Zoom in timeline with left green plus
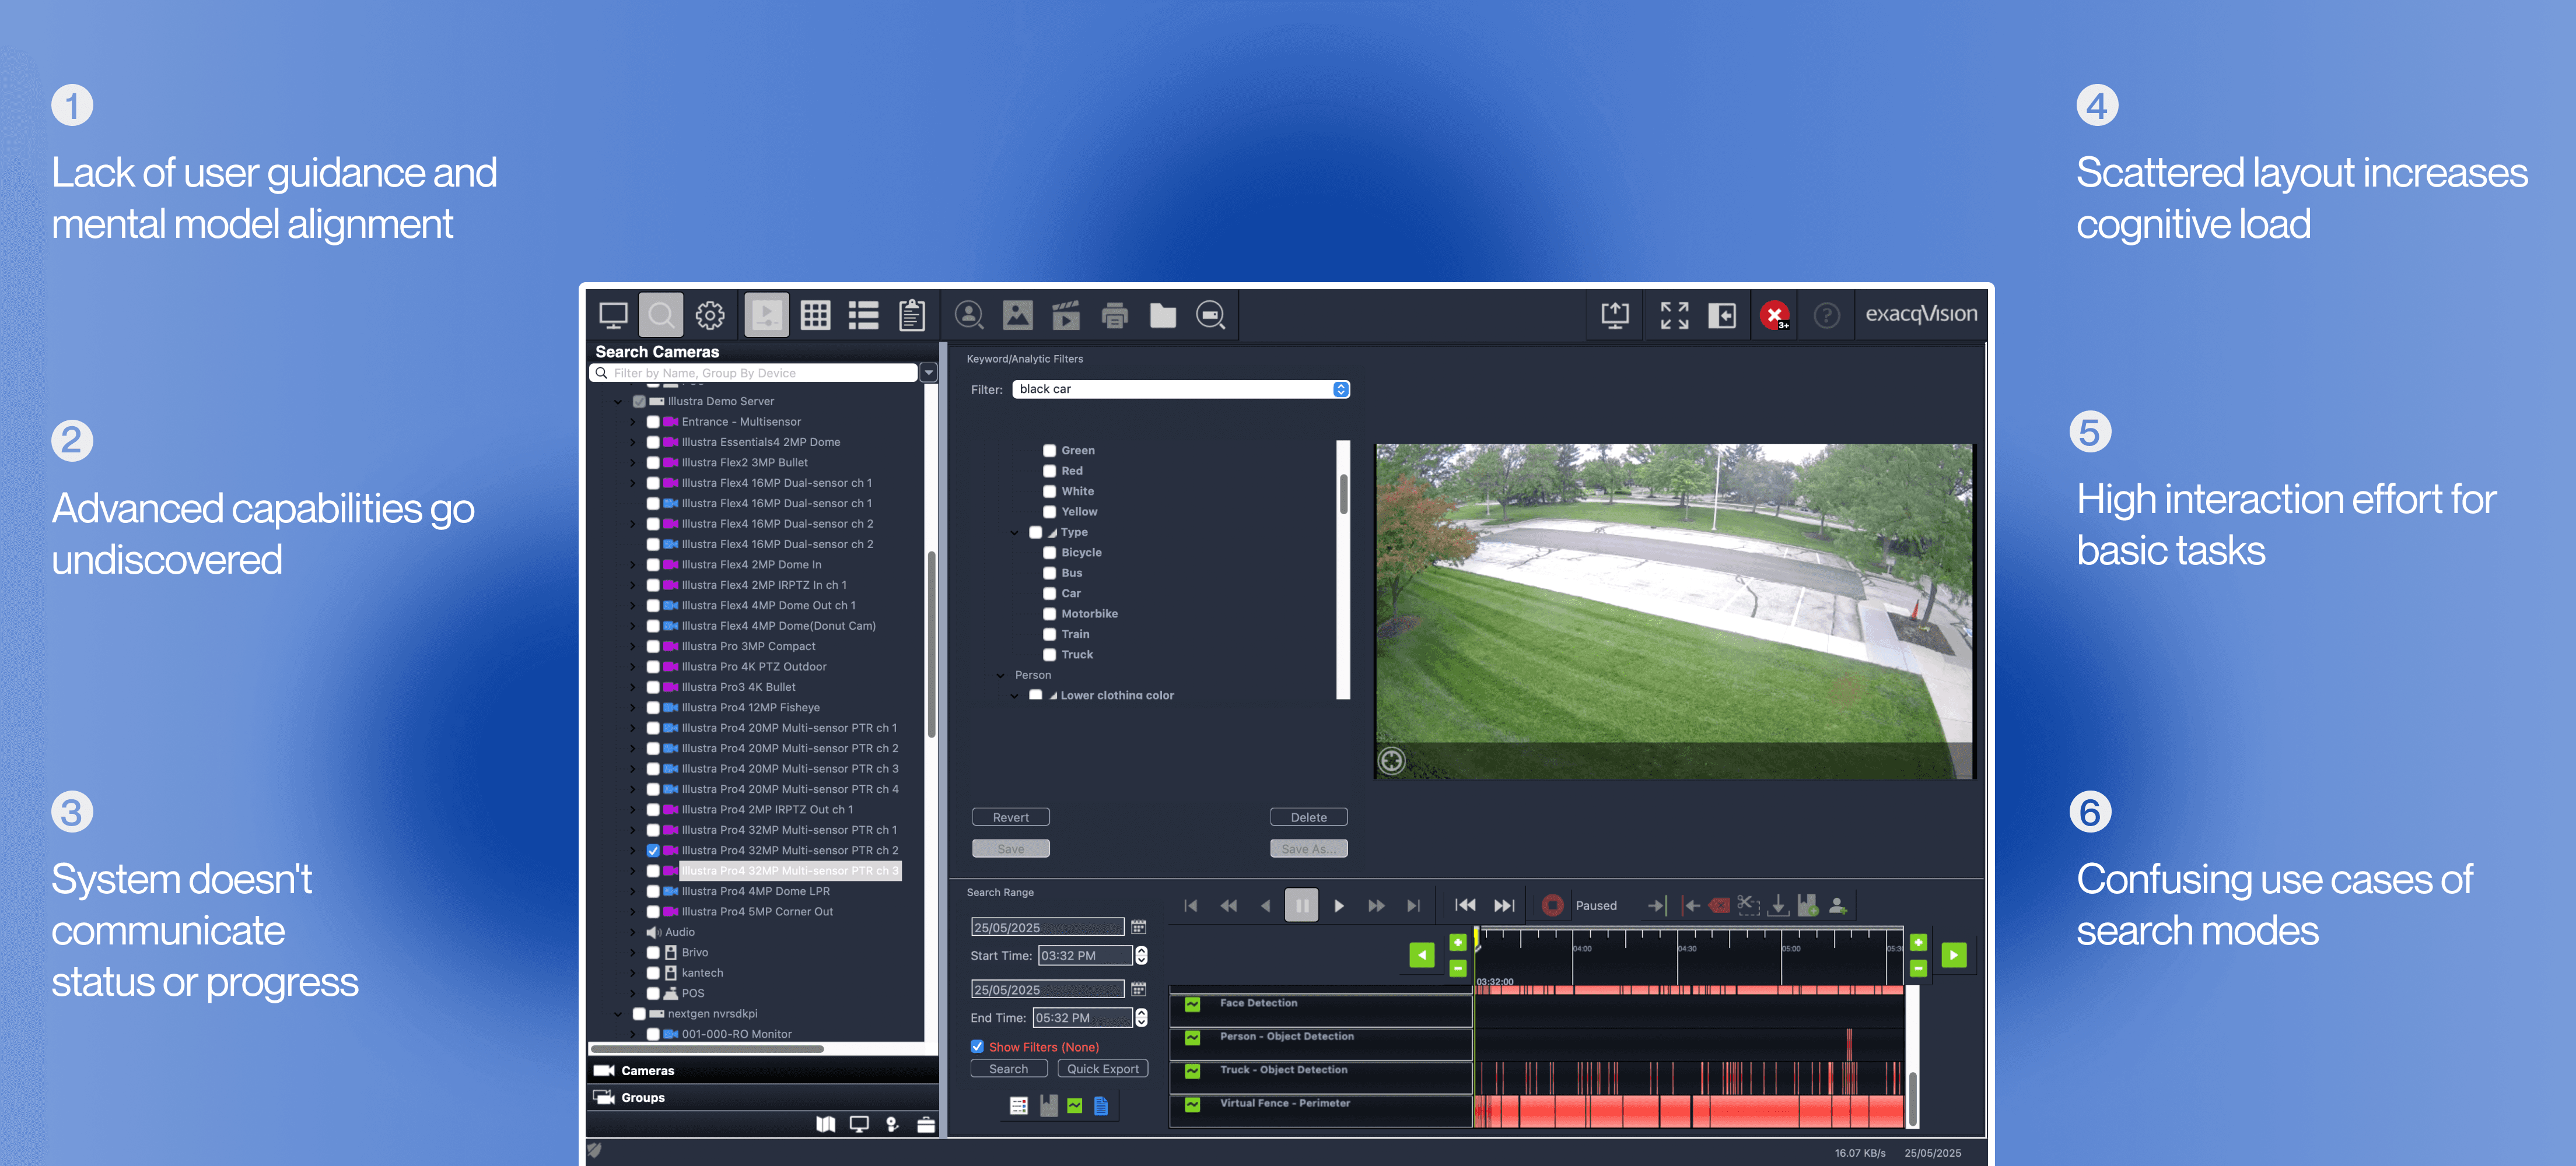This screenshot has height=1166, width=2576. pos(1457,942)
